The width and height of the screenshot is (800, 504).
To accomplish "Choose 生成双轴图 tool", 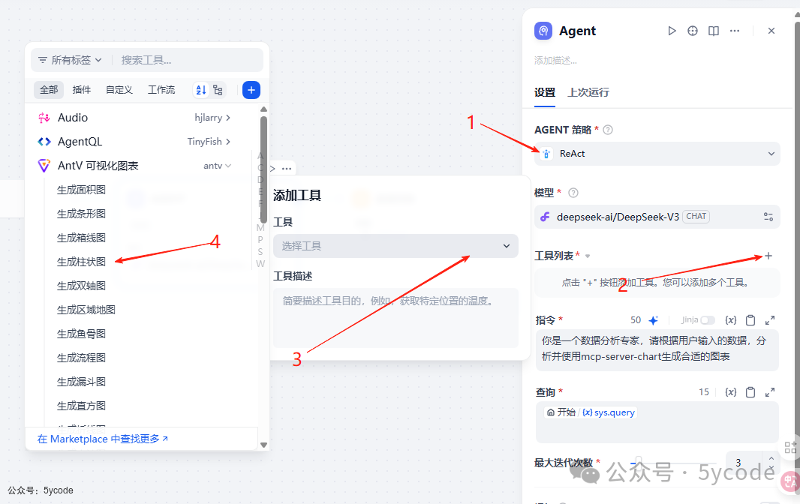I will click(x=81, y=286).
